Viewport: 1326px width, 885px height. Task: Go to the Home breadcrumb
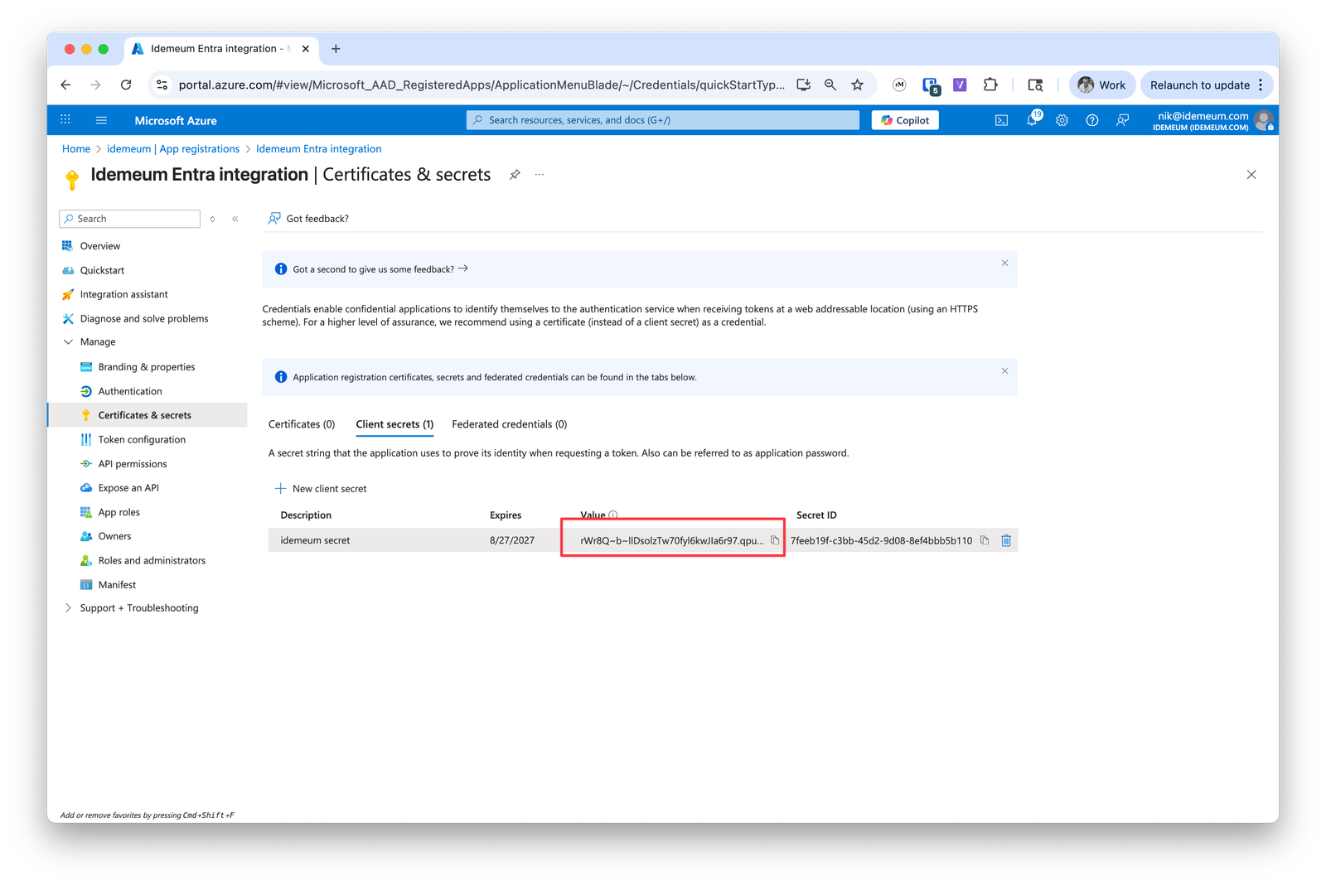[76, 149]
